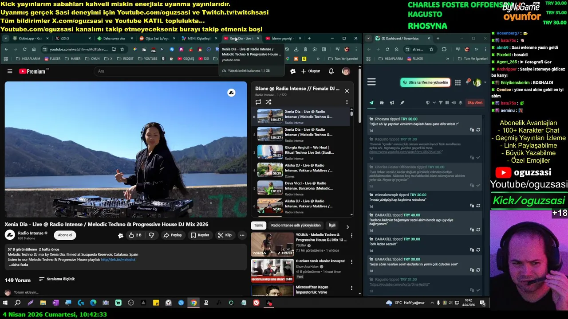Click Skip Alert button

[x=475, y=103]
